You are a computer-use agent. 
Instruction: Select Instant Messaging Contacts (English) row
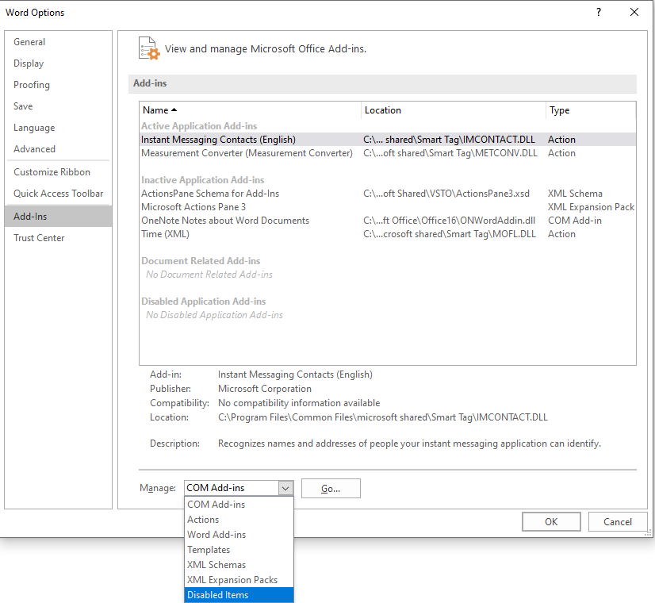(388, 140)
